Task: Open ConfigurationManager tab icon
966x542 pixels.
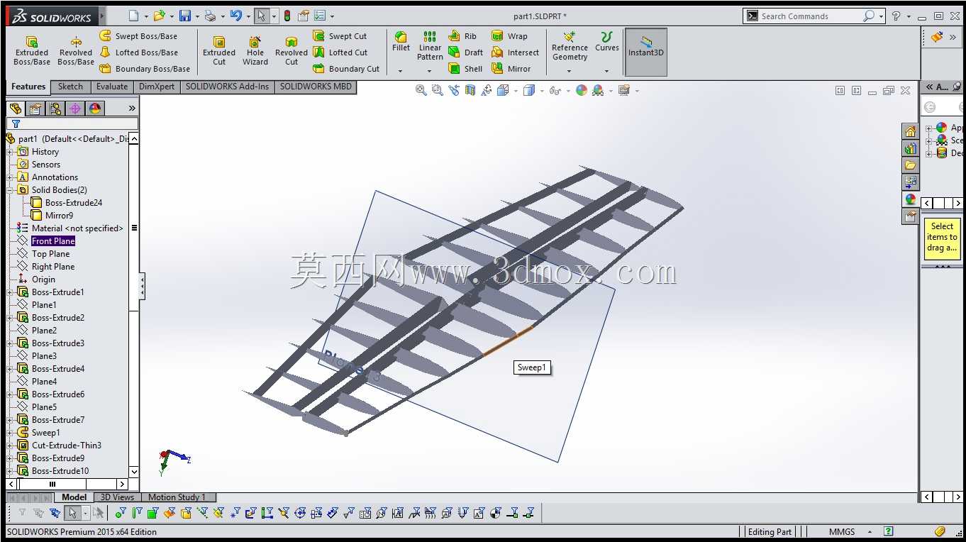Action: tap(55, 109)
